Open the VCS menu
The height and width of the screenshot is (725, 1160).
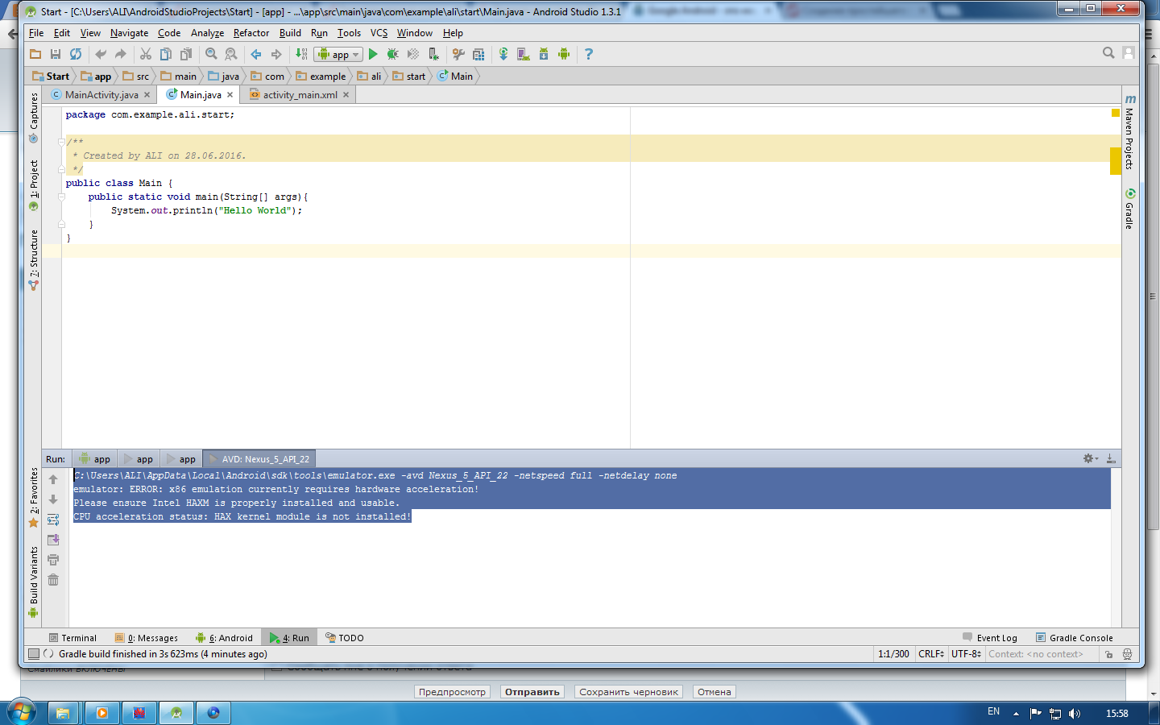pos(379,33)
